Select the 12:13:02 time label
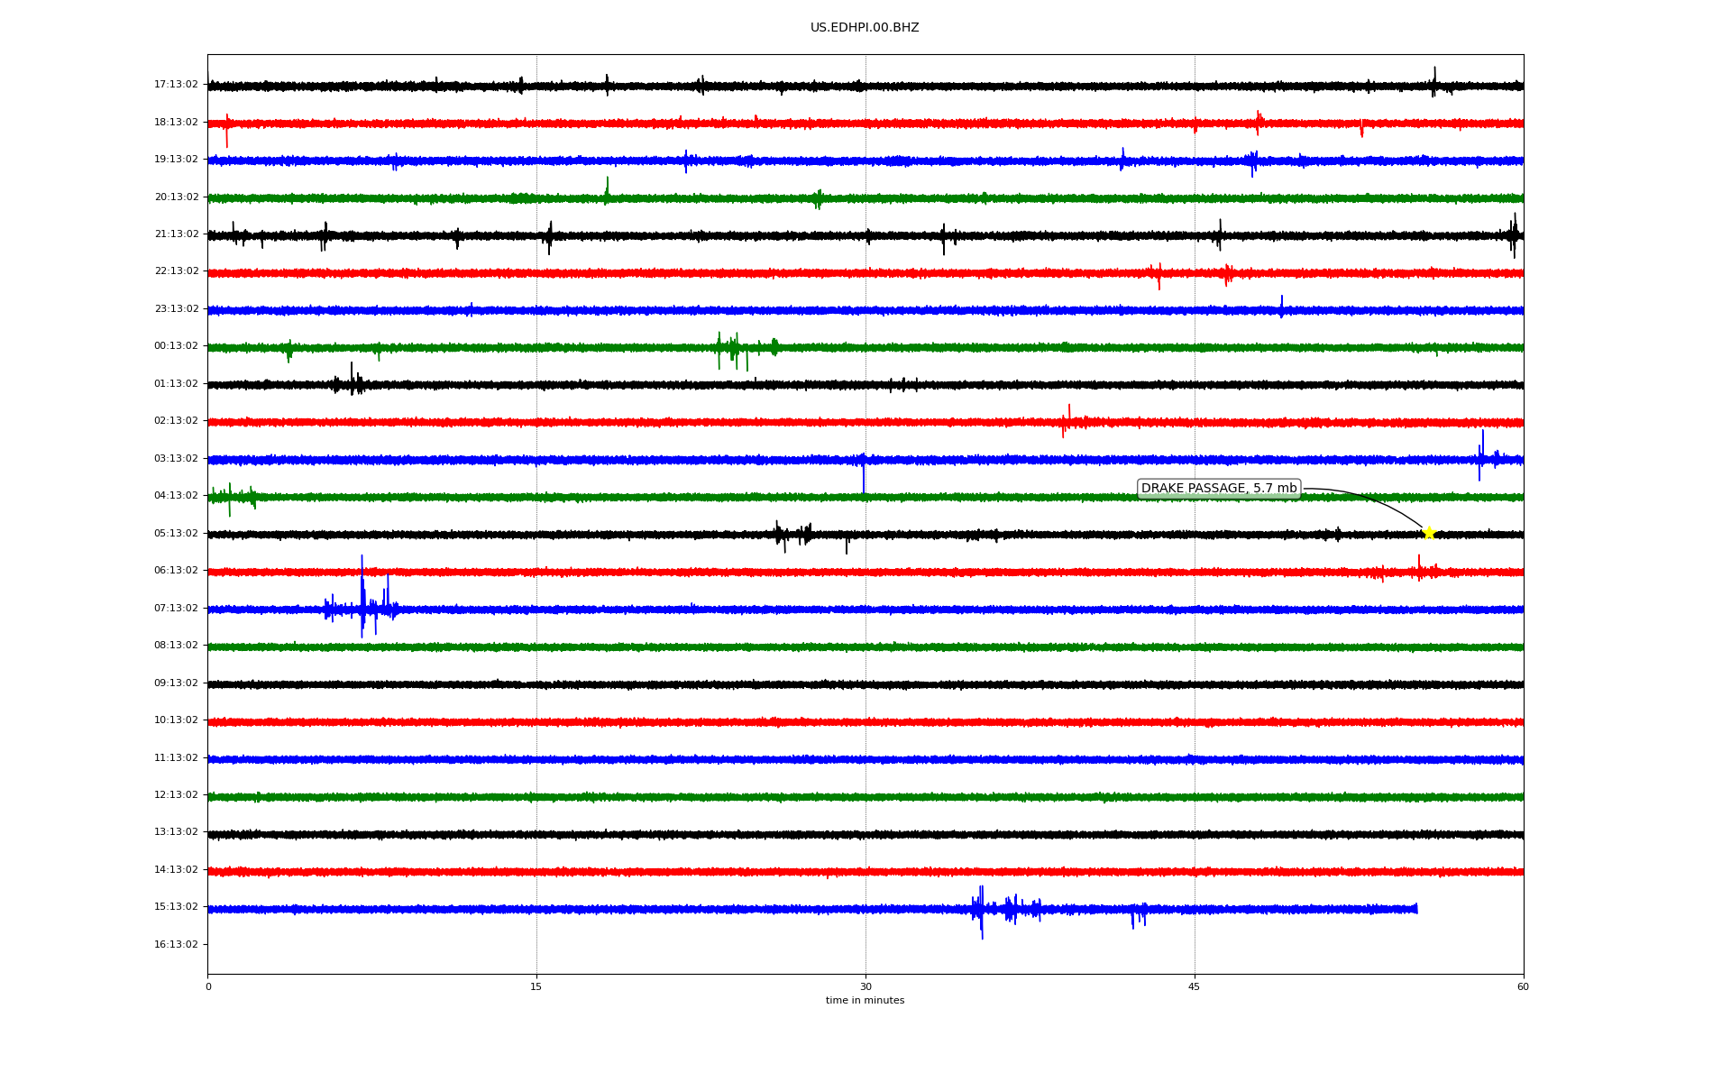 click(176, 795)
